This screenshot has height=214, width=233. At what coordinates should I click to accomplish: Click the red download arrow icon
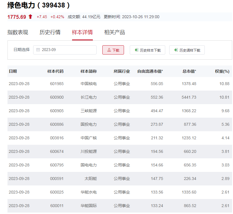pyautogui.click(x=109, y=50)
